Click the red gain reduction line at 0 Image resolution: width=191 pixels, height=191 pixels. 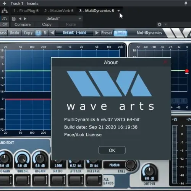coord(28,99)
